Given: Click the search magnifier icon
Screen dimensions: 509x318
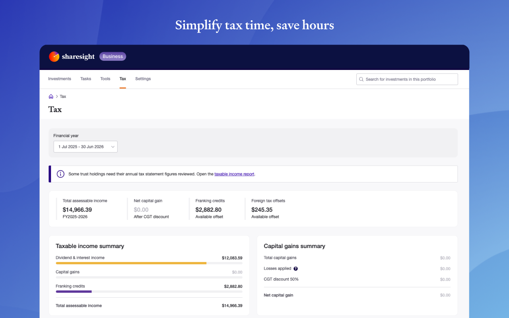Looking at the screenshot, I should 361,79.
